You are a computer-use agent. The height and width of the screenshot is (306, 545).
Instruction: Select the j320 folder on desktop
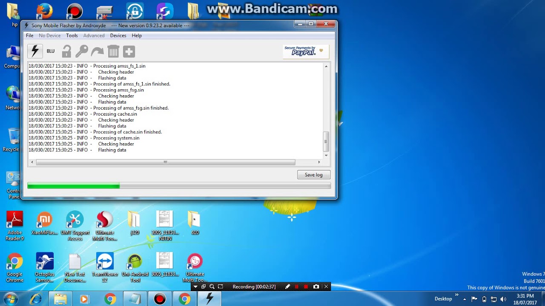(135, 224)
